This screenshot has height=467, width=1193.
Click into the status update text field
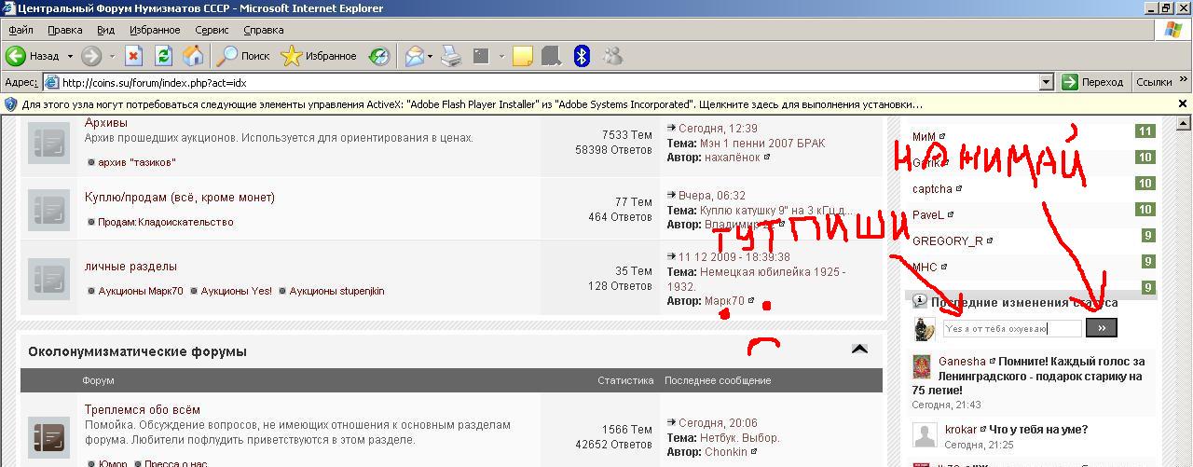coord(1011,328)
